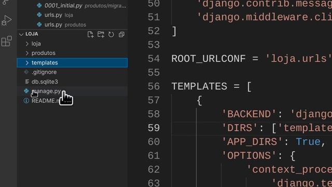
Task: Click line number 59 in the gutter
Action: click(x=154, y=128)
